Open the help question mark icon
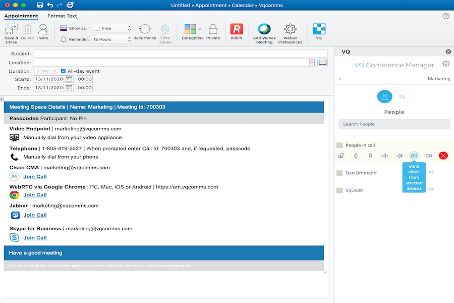This screenshot has height=303, width=454. tap(446, 16)
